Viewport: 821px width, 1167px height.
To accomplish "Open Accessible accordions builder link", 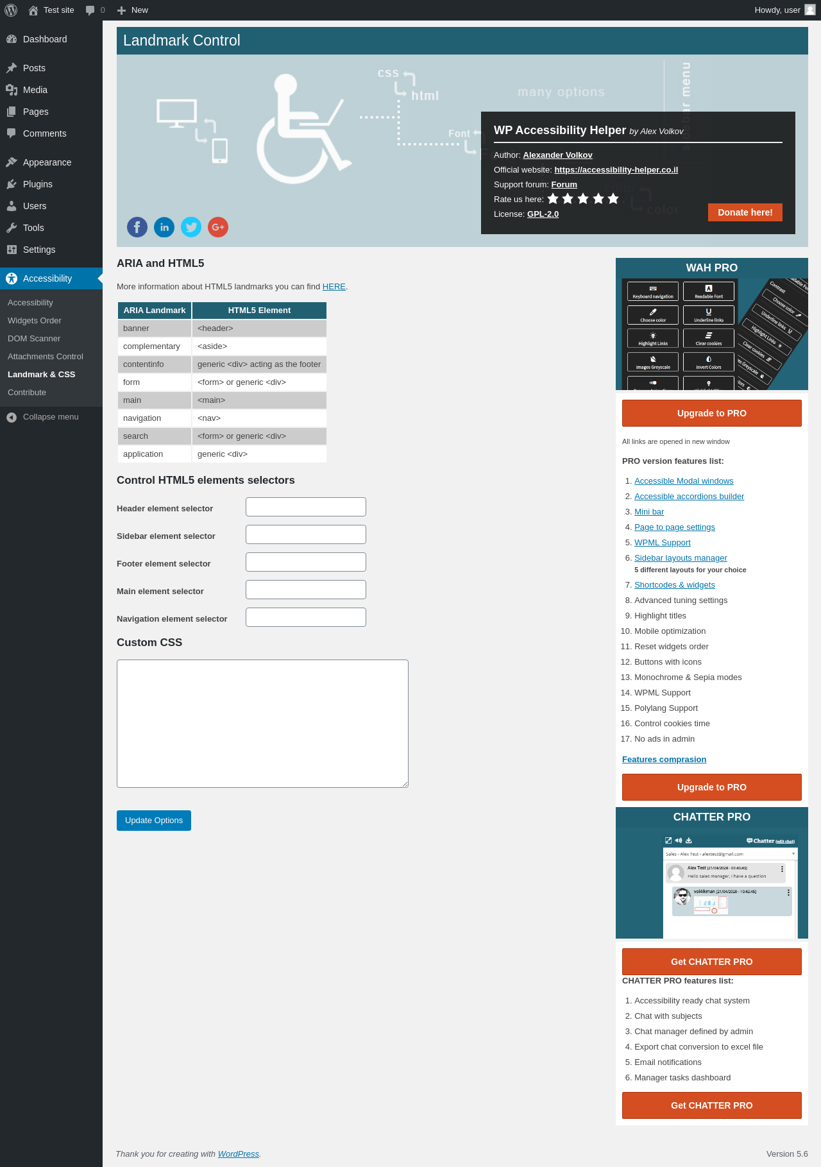I will [690, 497].
